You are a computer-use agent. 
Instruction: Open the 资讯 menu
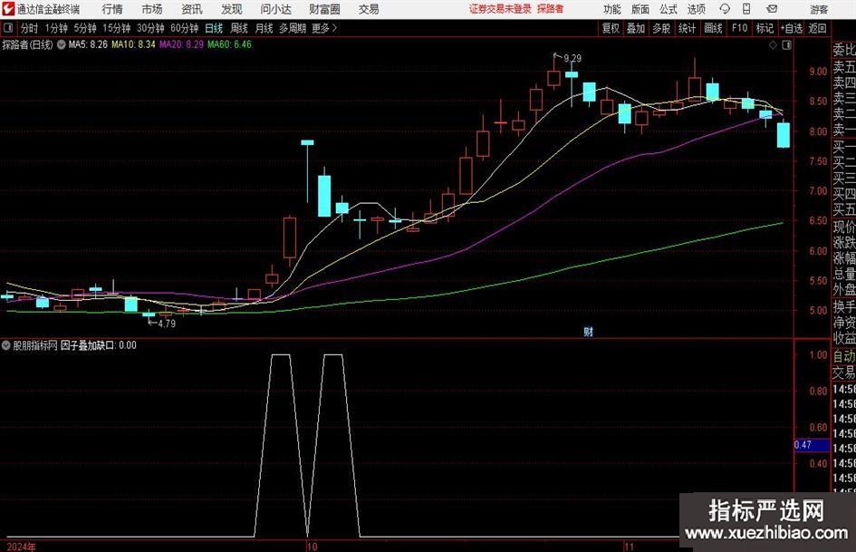[192, 9]
